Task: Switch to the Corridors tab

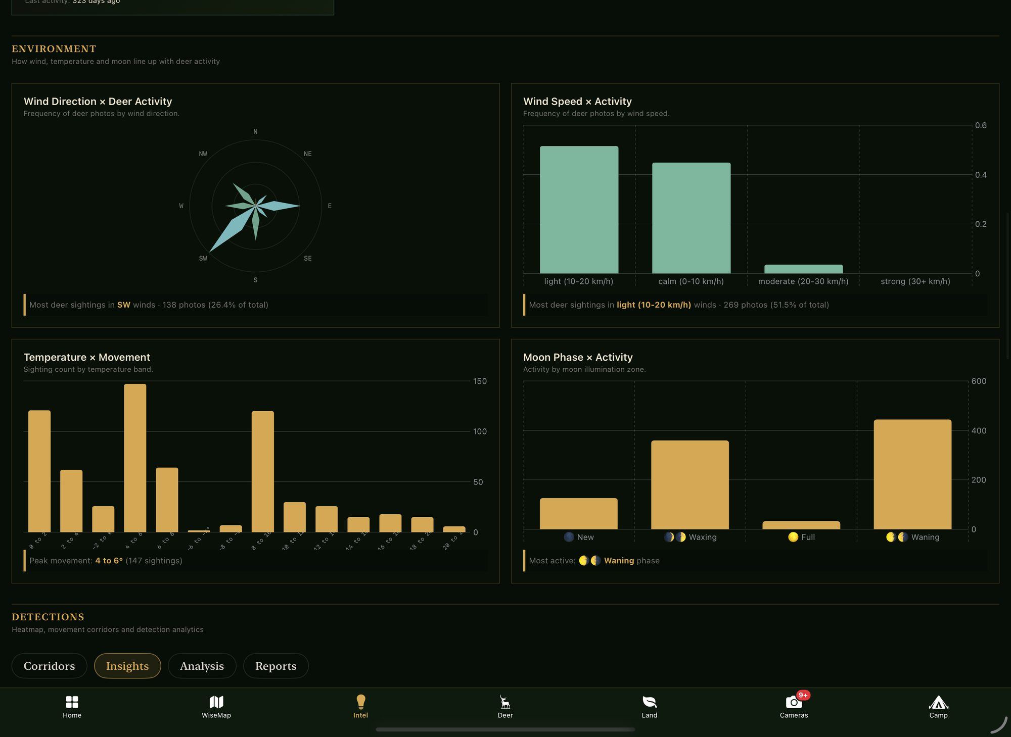Action: pyautogui.click(x=49, y=666)
